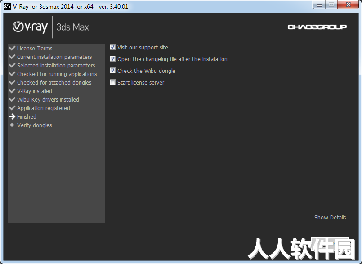
Task: Select Selected installation parameters step
Action: (56, 65)
